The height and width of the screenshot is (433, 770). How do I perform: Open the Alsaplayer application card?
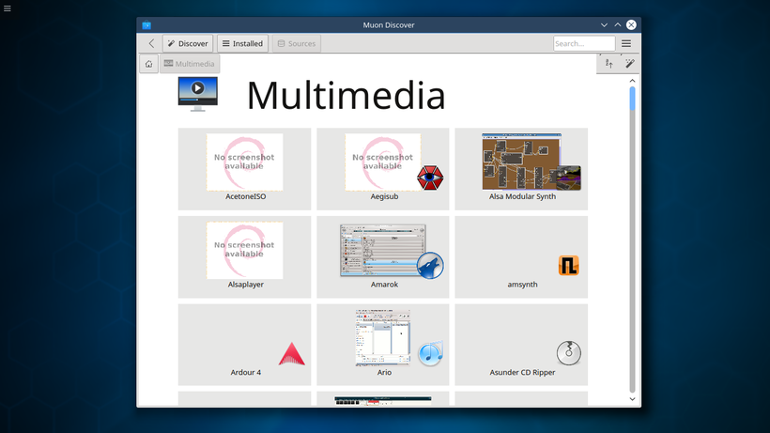(244, 256)
